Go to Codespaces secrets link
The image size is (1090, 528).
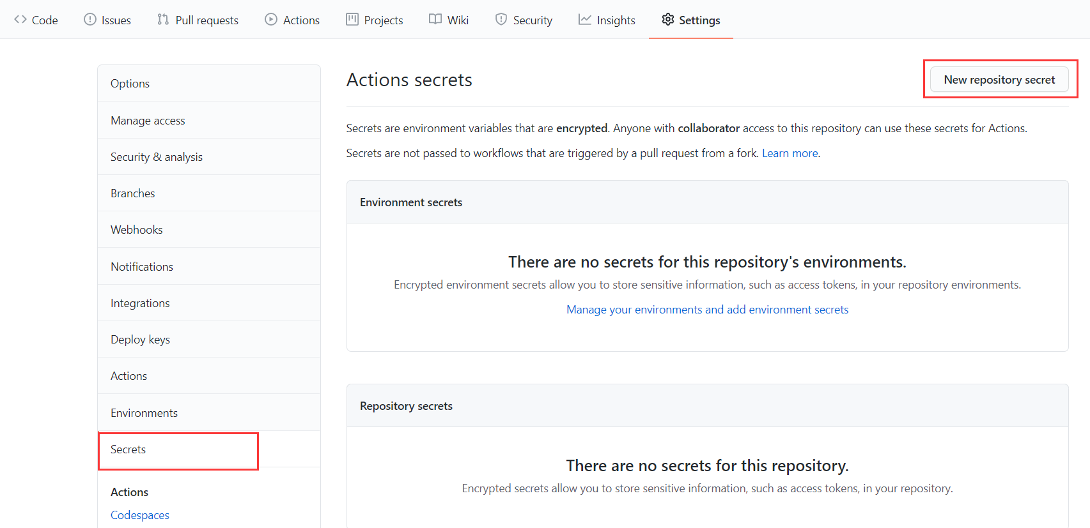[140, 515]
